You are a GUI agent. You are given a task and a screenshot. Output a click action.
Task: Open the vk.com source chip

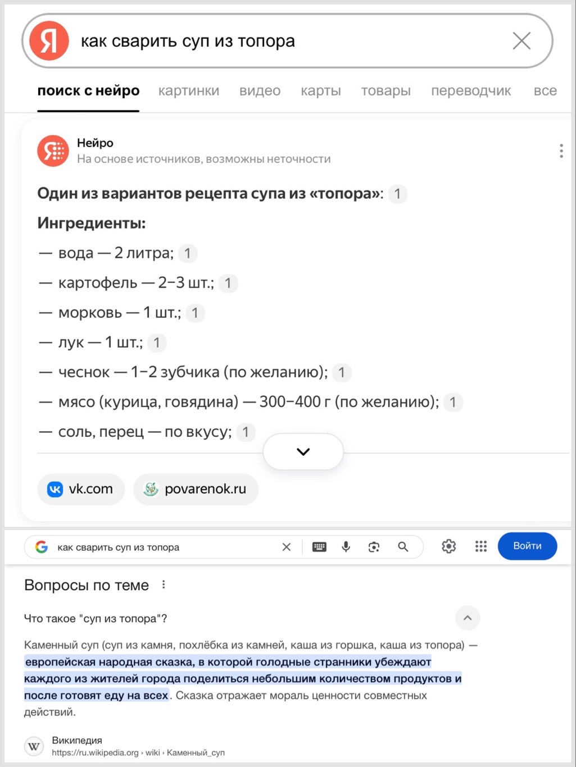[81, 489]
